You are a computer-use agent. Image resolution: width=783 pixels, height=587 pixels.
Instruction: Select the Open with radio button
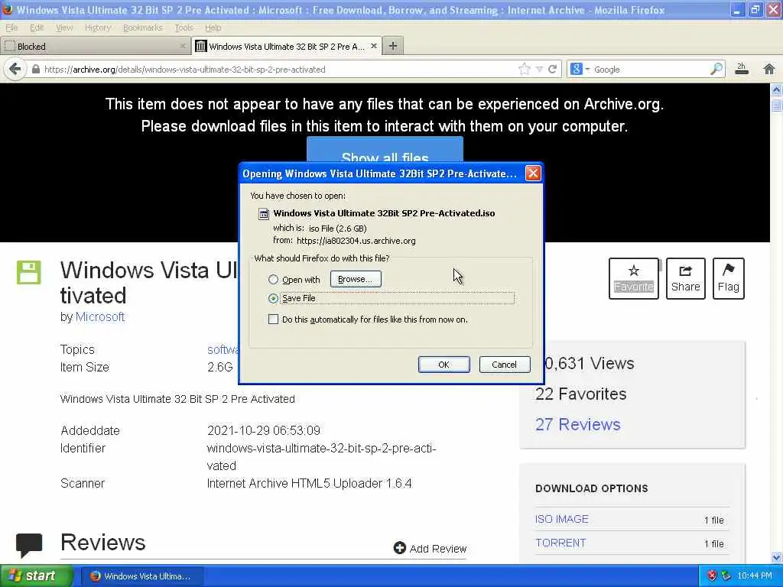pyautogui.click(x=273, y=280)
